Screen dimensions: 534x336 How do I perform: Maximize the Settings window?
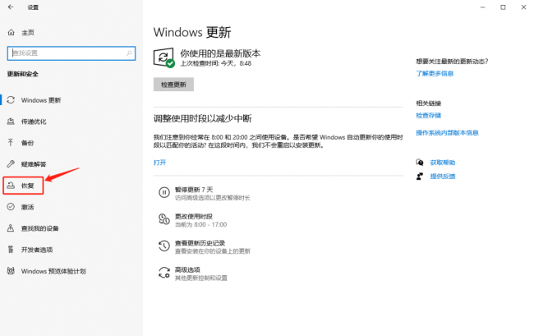(503, 7)
